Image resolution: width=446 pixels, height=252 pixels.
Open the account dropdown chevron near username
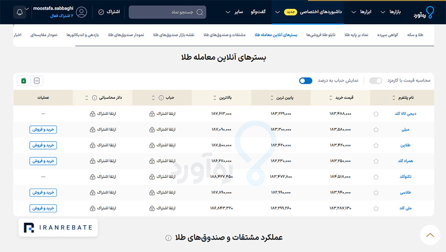pos(27,9)
